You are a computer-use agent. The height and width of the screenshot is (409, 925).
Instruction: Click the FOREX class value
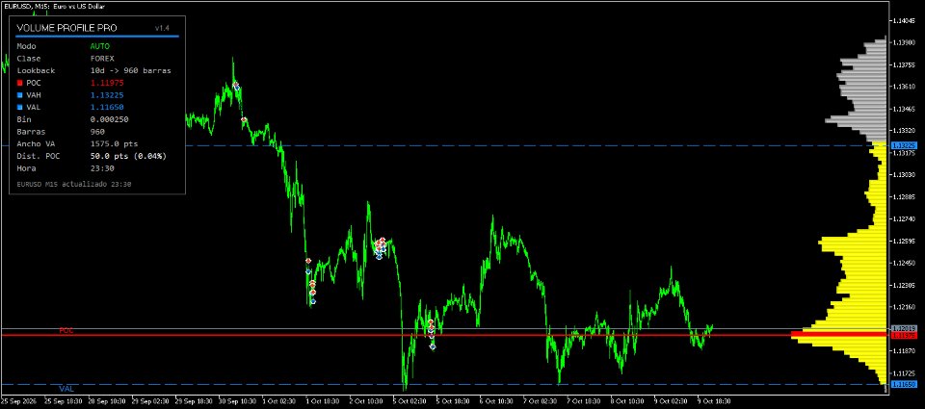tap(102, 59)
